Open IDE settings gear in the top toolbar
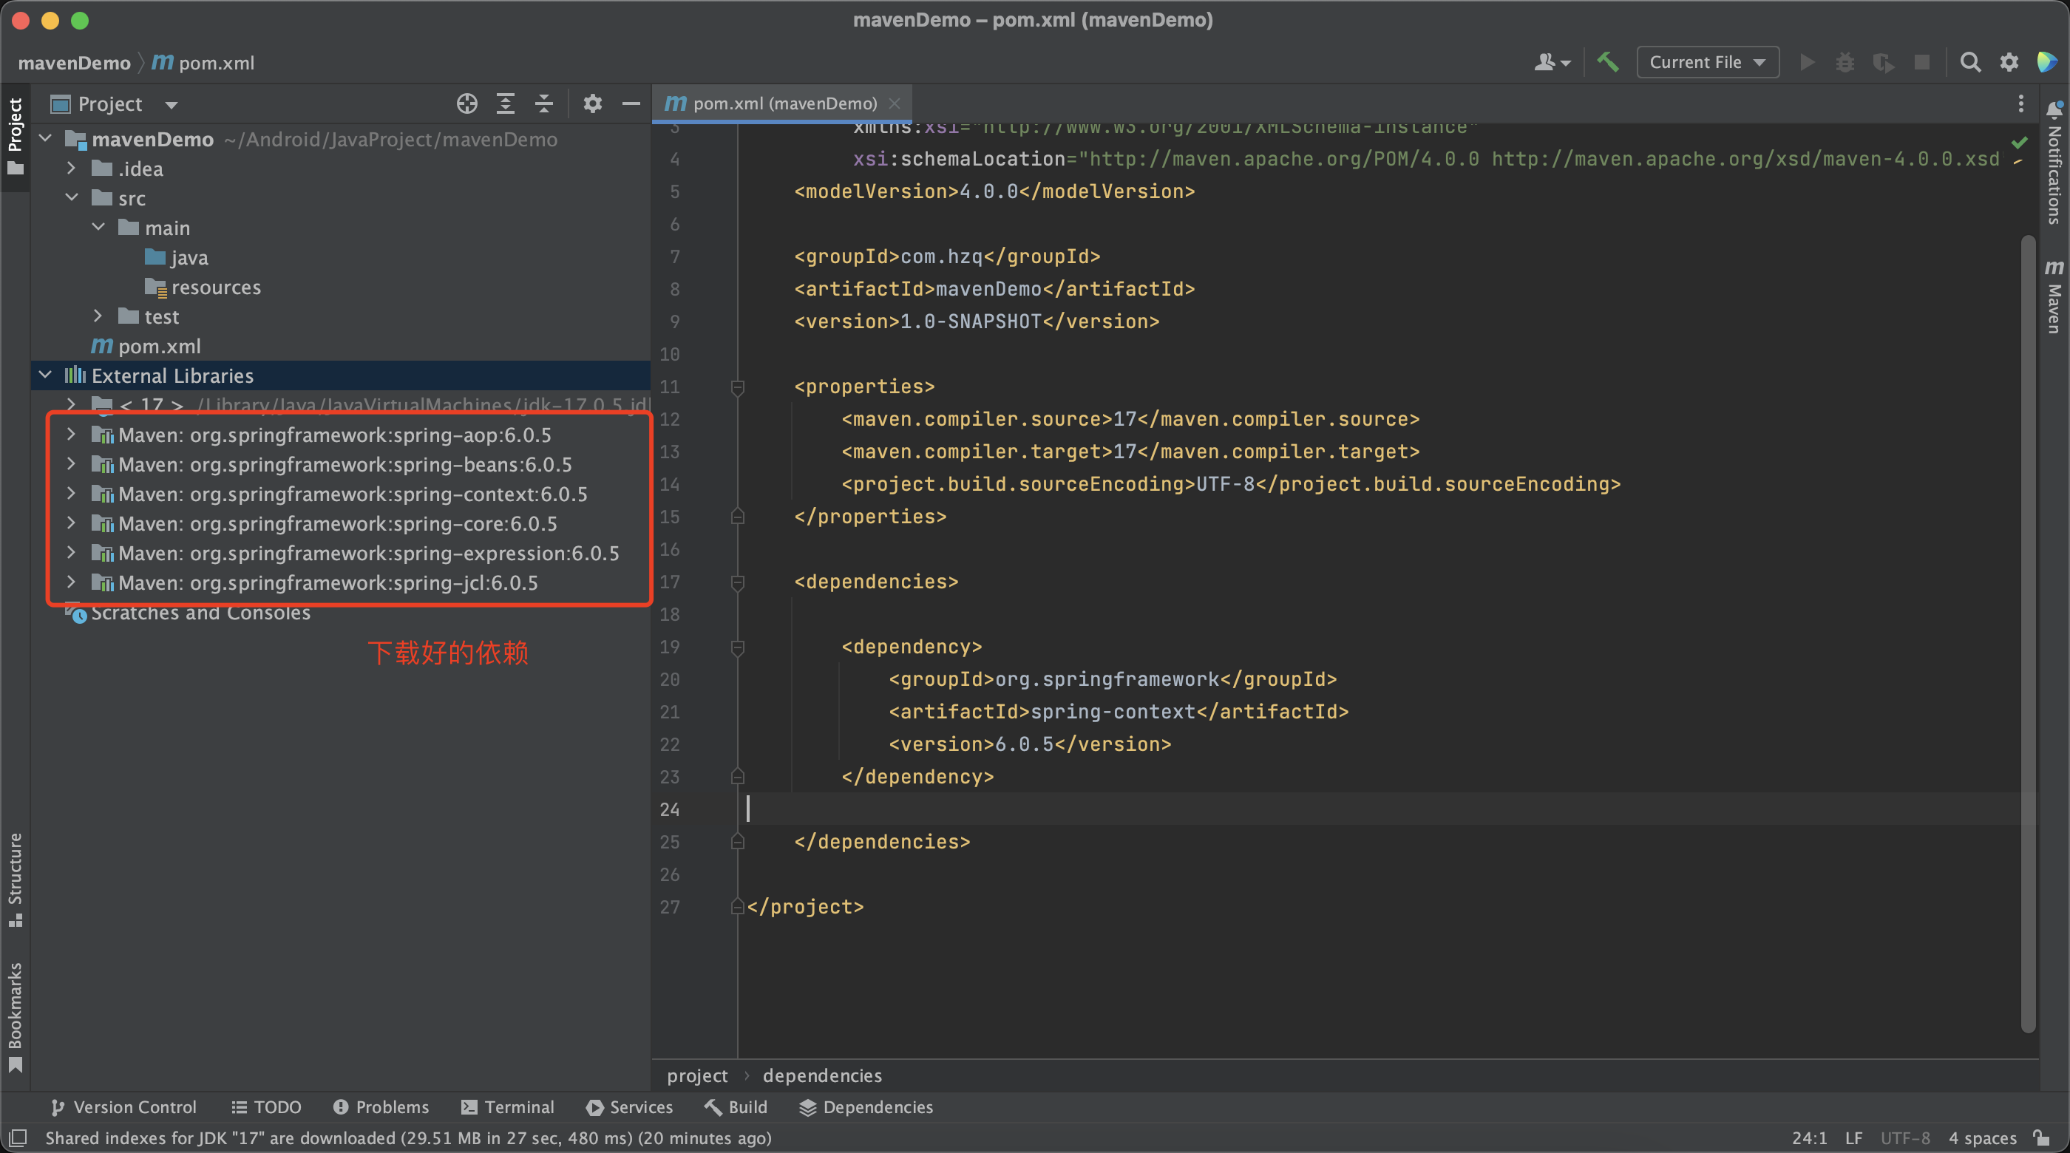 click(2009, 62)
